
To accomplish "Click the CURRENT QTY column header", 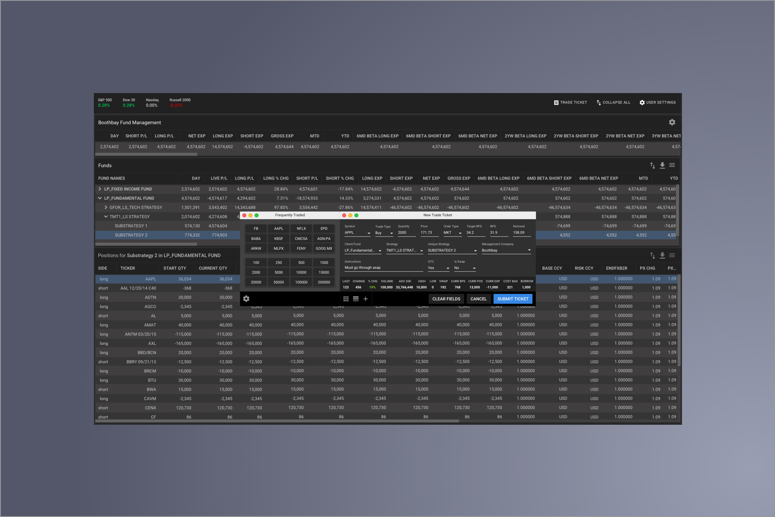I will coord(213,268).
